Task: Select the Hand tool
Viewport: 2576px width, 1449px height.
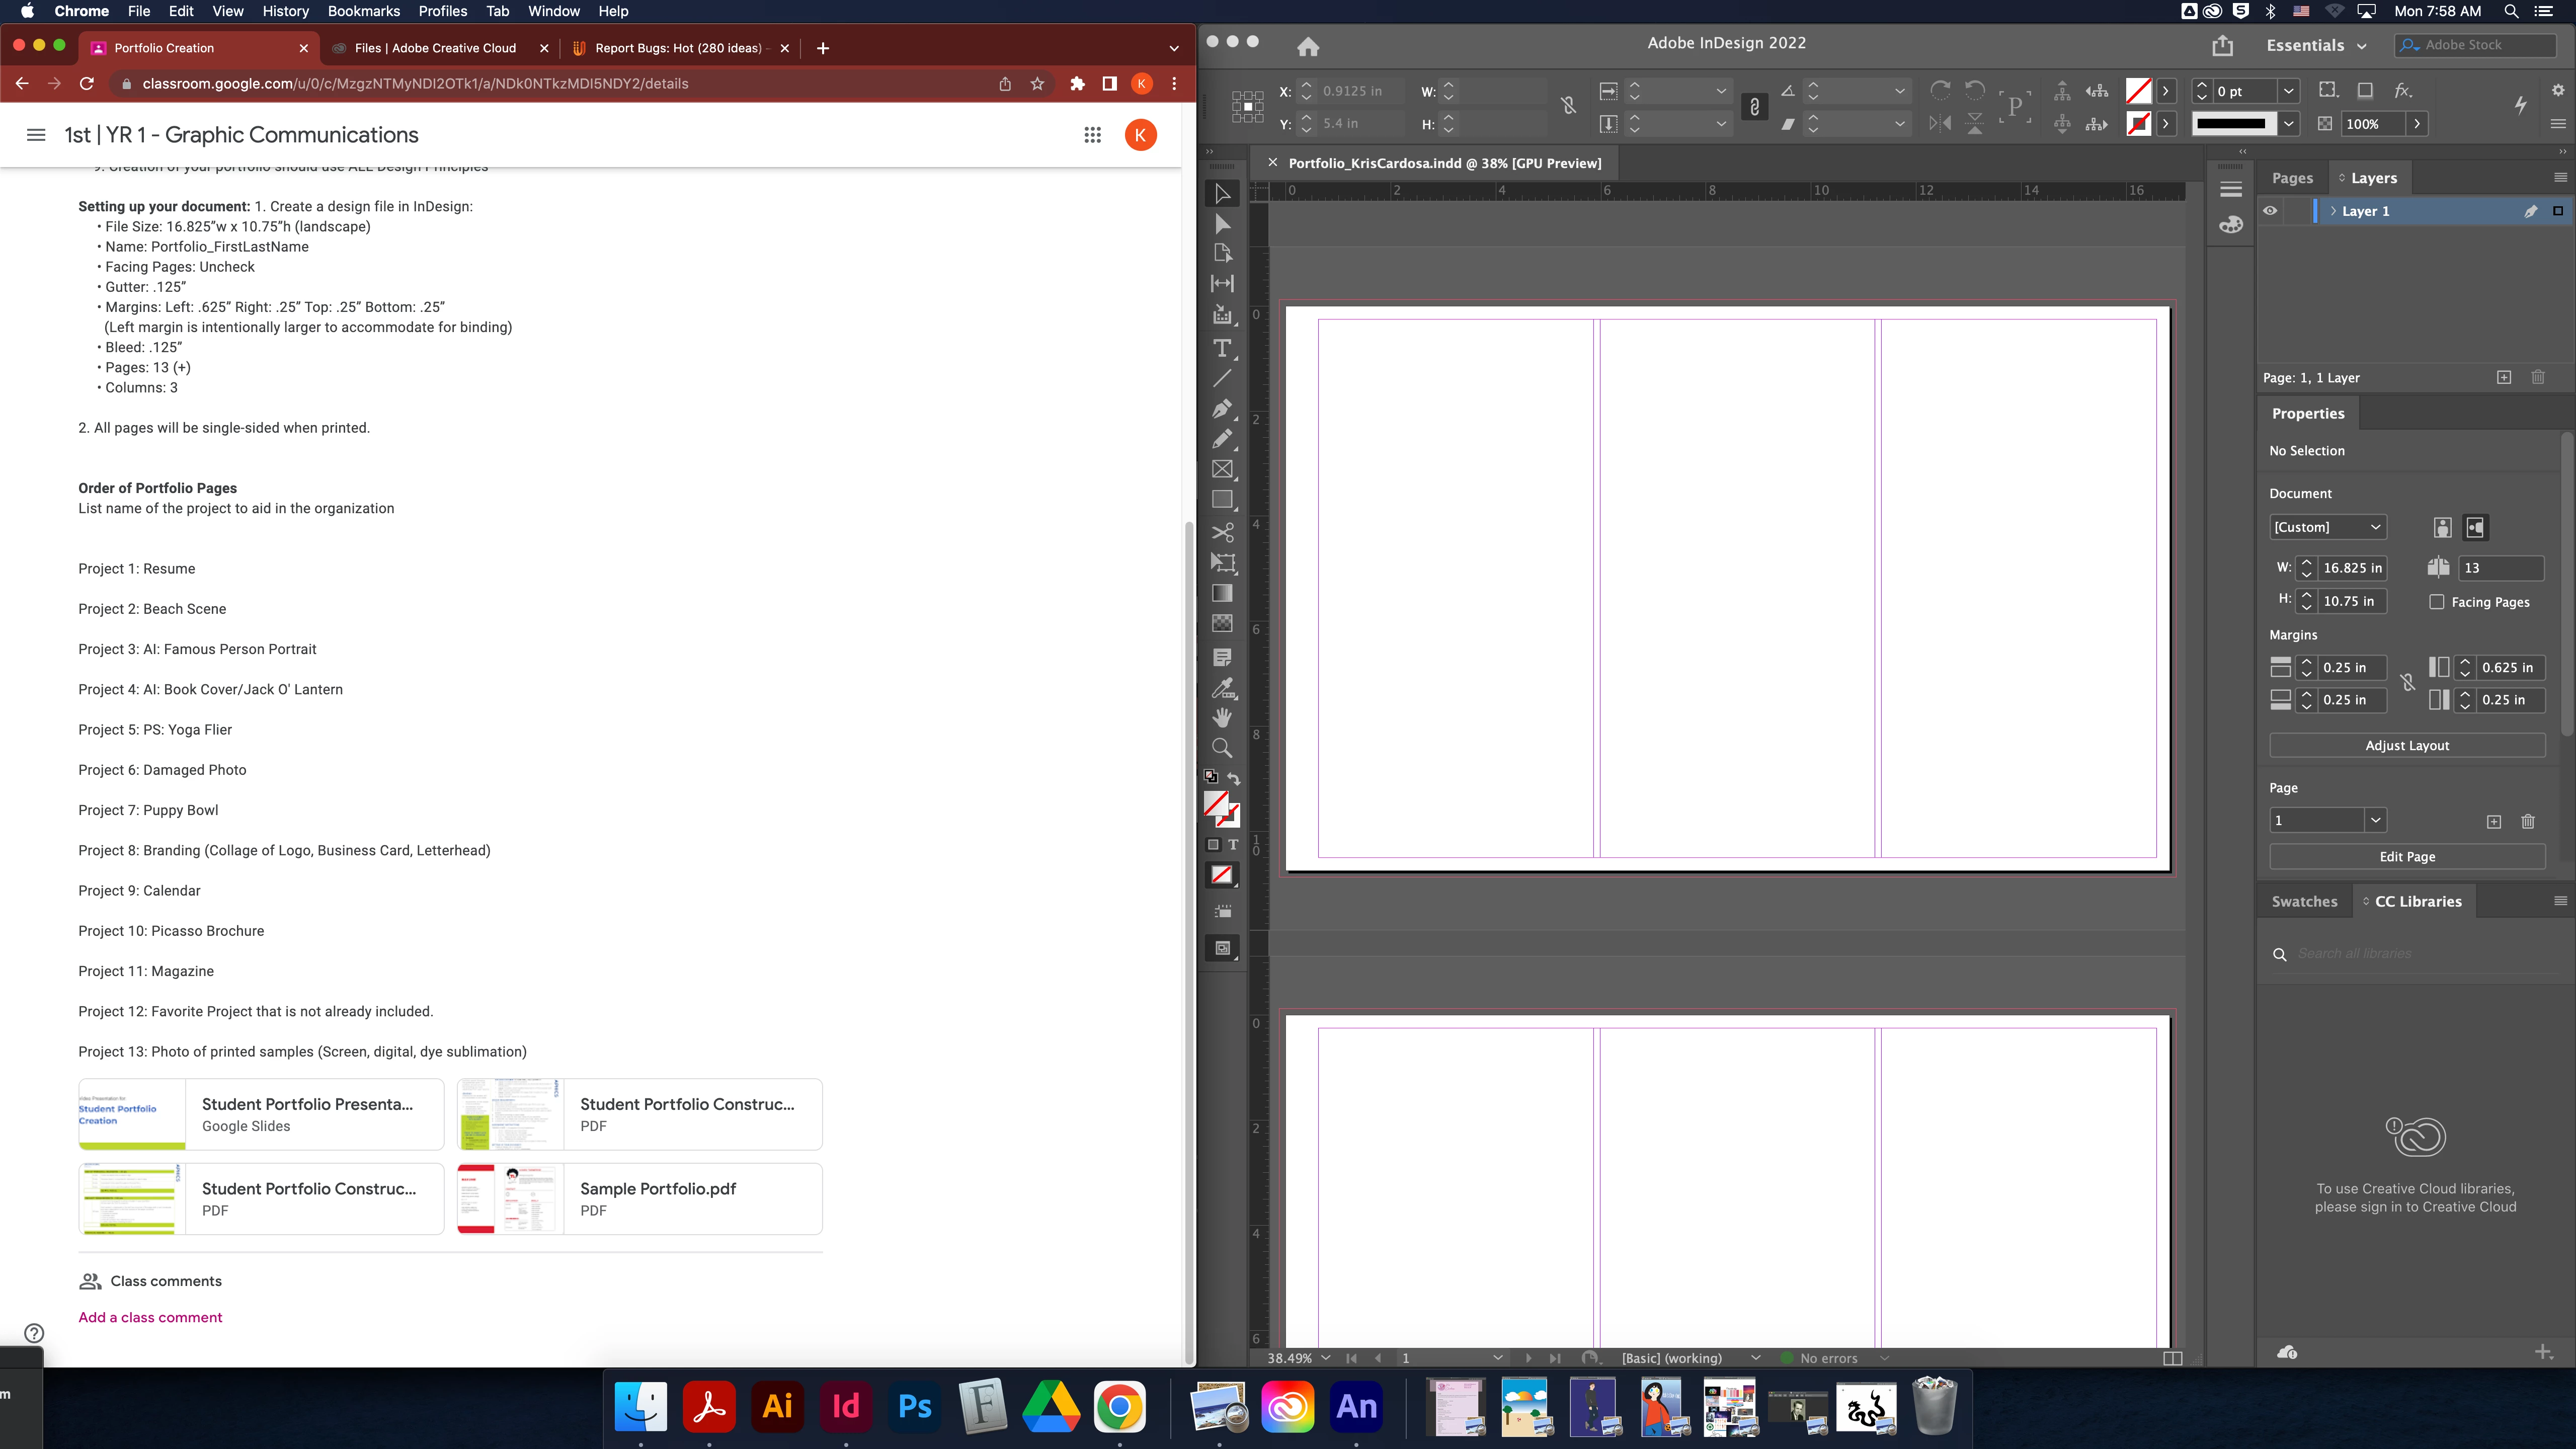Action: 1222,717
